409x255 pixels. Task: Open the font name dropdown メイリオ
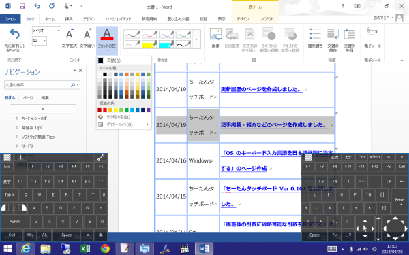tap(59, 31)
